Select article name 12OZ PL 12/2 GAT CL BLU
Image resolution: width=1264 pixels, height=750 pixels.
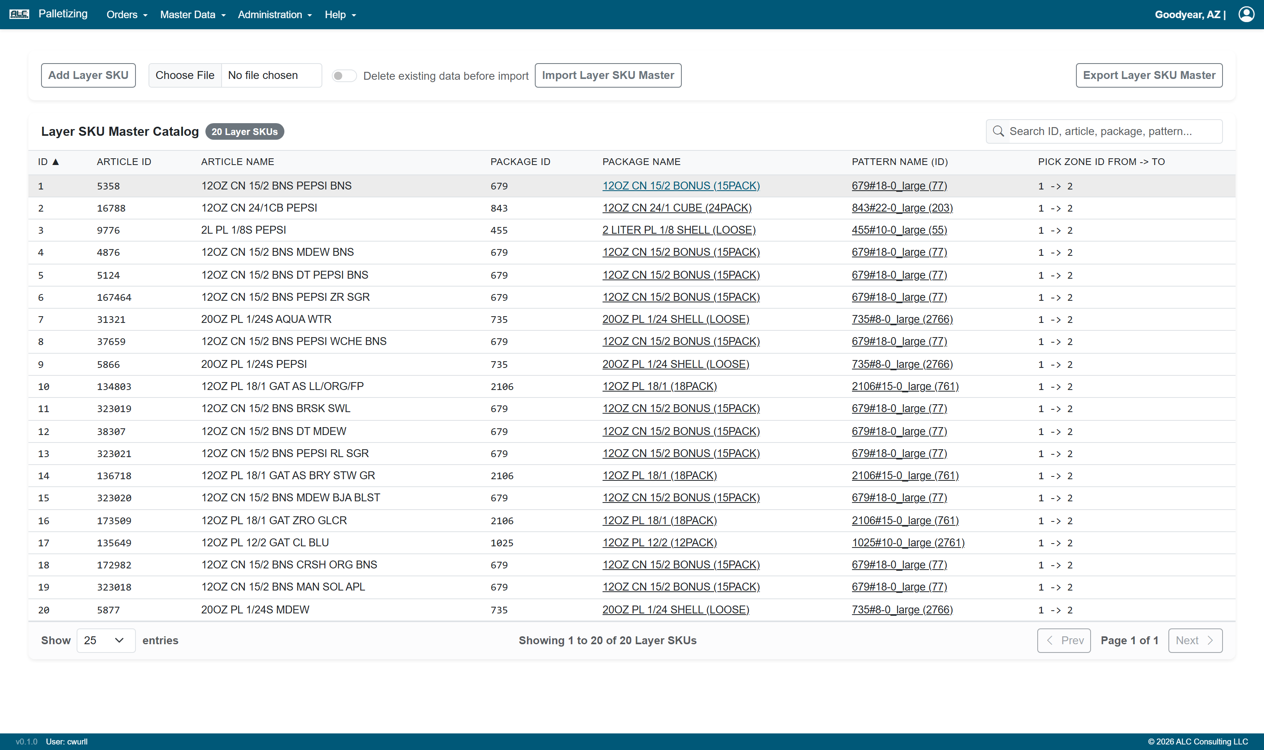click(x=265, y=542)
